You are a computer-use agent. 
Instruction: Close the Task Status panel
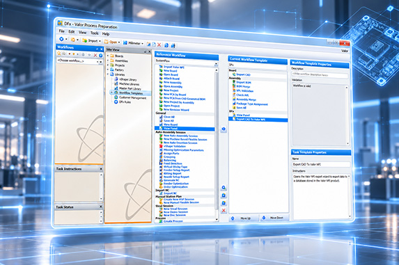pyautogui.click(x=101, y=207)
